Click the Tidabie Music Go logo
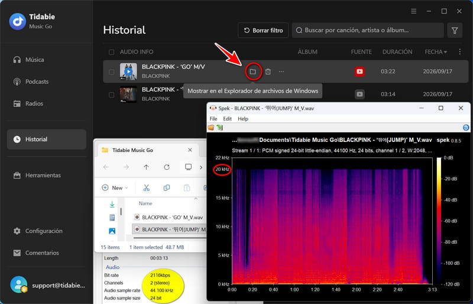 click(18, 21)
